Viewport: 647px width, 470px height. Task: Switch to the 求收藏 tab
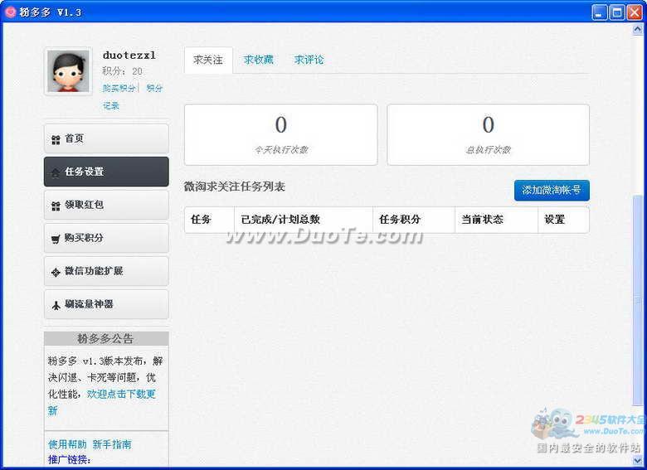tap(259, 60)
